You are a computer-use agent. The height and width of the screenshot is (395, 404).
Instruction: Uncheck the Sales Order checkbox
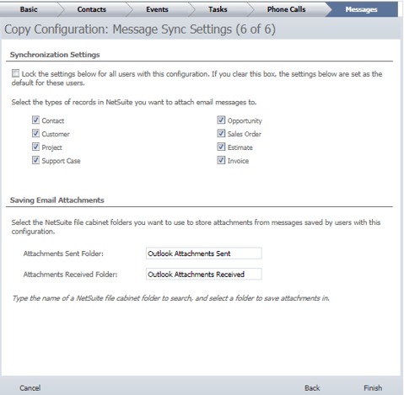coord(221,133)
